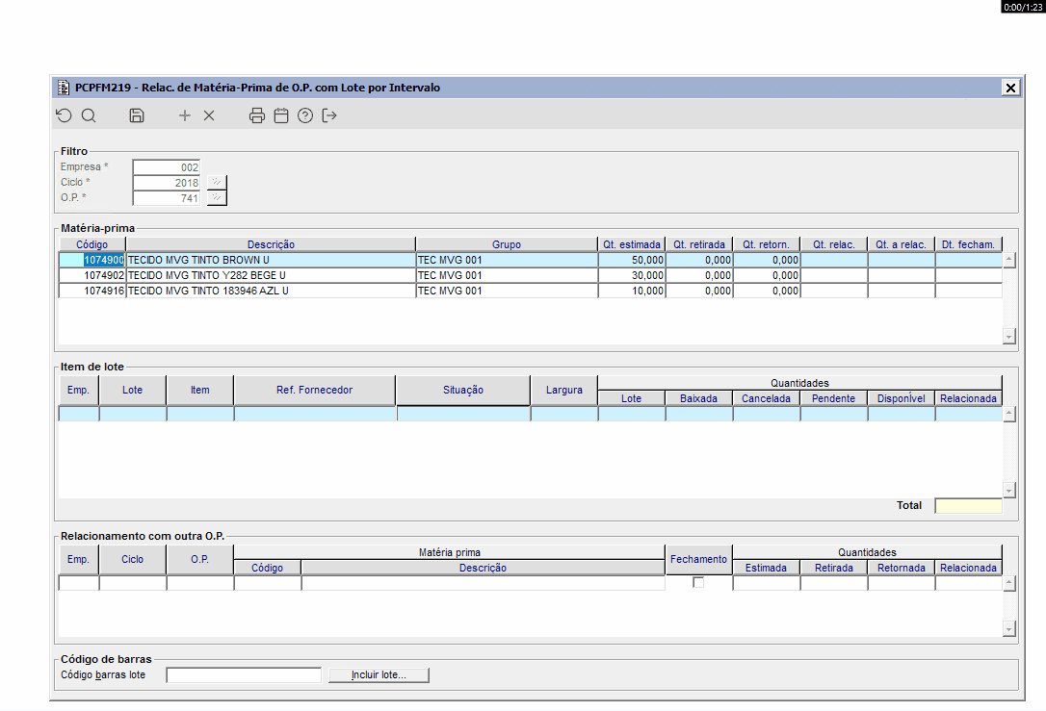
Task: Click the calendar toolbar icon
Action: pos(281,116)
